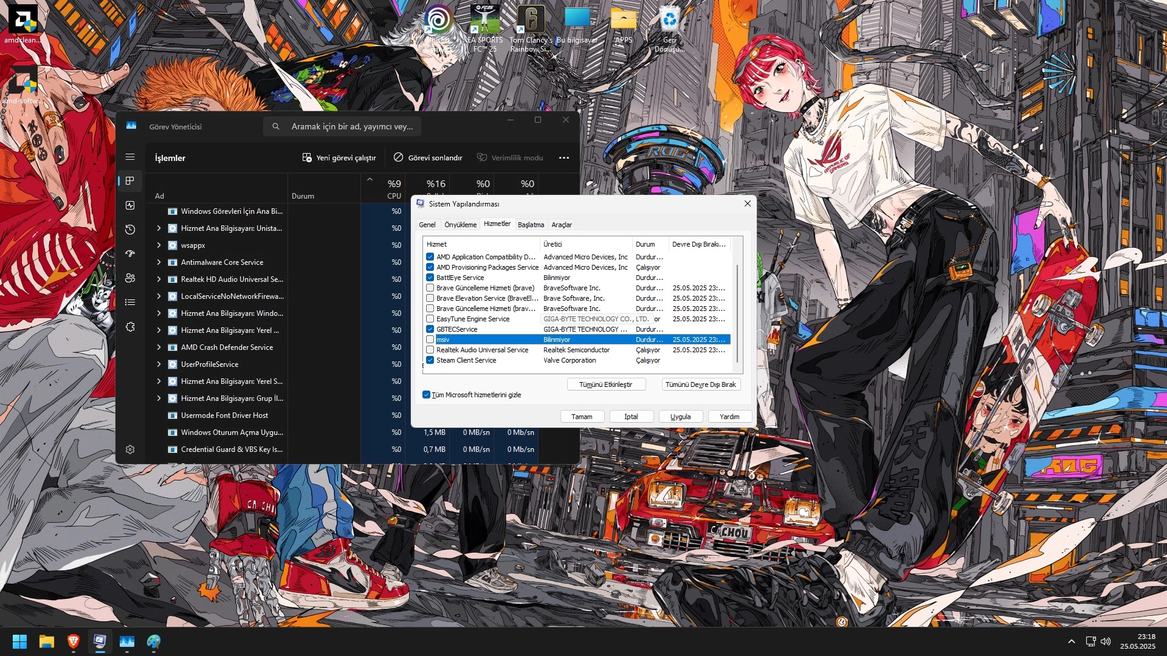Select Tom Clancy's Rainbow Six desktop icon
This screenshot has height=656, width=1167.
coord(531,29)
